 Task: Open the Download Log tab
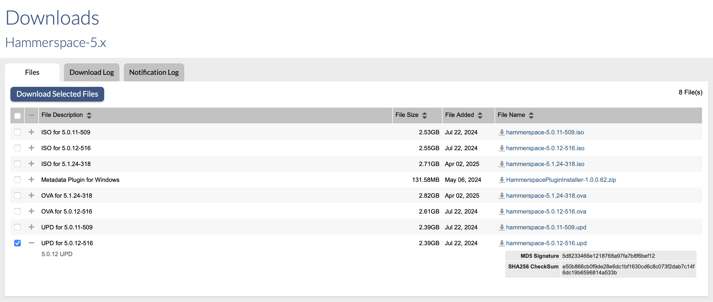tap(92, 72)
